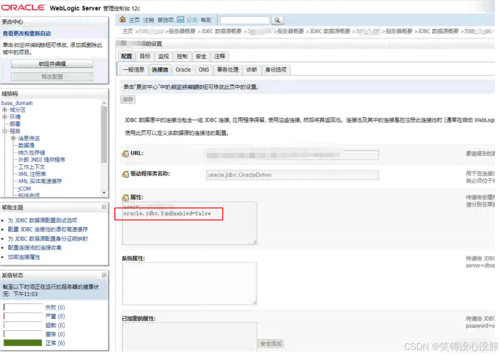The image size is (500, 355).
Task: Select the 数据源 tree item
Action: (x=27, y=145)
